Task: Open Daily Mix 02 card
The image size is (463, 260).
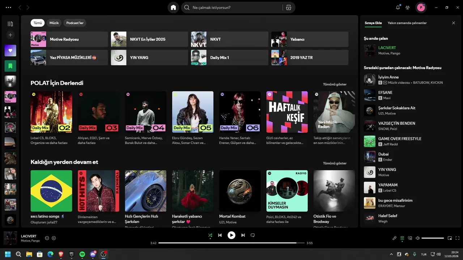Action: pyautogui.click(x=51, y=118)
